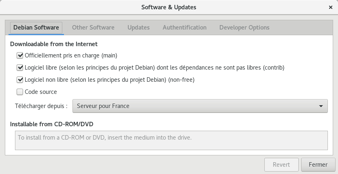Disable the contrib software checkbox

pos(20,68)
